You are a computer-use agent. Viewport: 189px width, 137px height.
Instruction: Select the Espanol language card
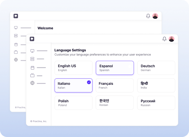(x=115, y=68)
